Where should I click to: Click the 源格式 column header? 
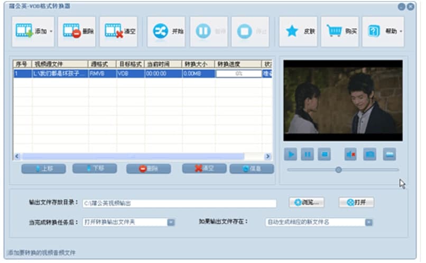pos(102,64)
